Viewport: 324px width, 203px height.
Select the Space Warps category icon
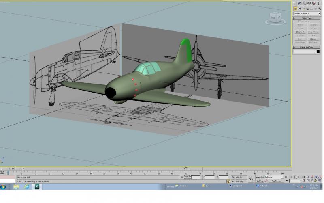pos(316,9)
